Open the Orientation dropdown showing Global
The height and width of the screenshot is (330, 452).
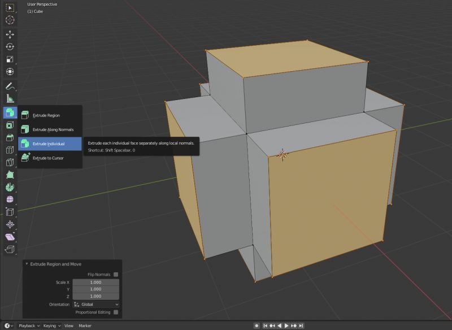tap(96, 305)
